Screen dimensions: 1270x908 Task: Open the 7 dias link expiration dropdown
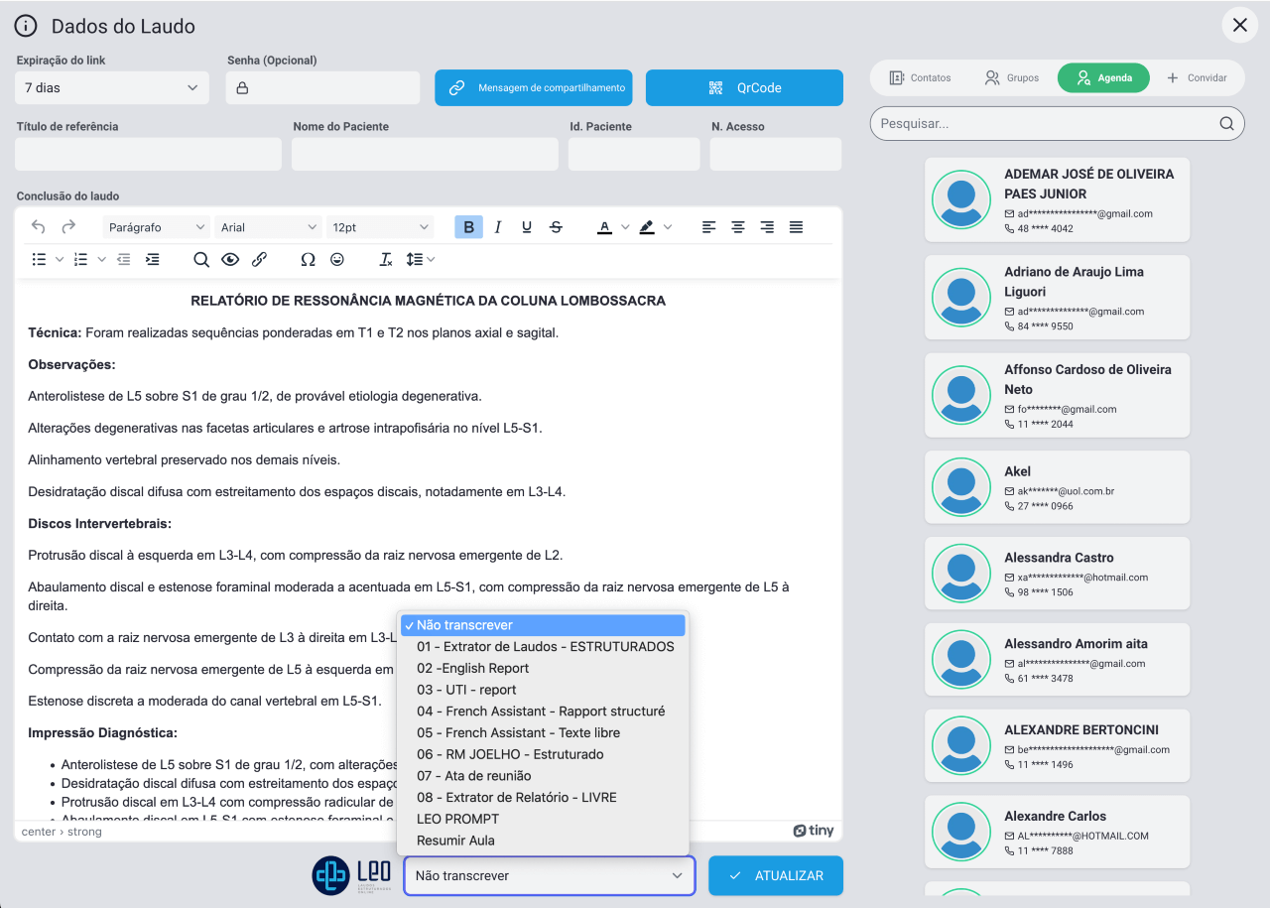(112, 88)
